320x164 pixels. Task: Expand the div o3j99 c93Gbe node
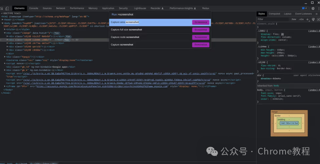tap(7, 50)
